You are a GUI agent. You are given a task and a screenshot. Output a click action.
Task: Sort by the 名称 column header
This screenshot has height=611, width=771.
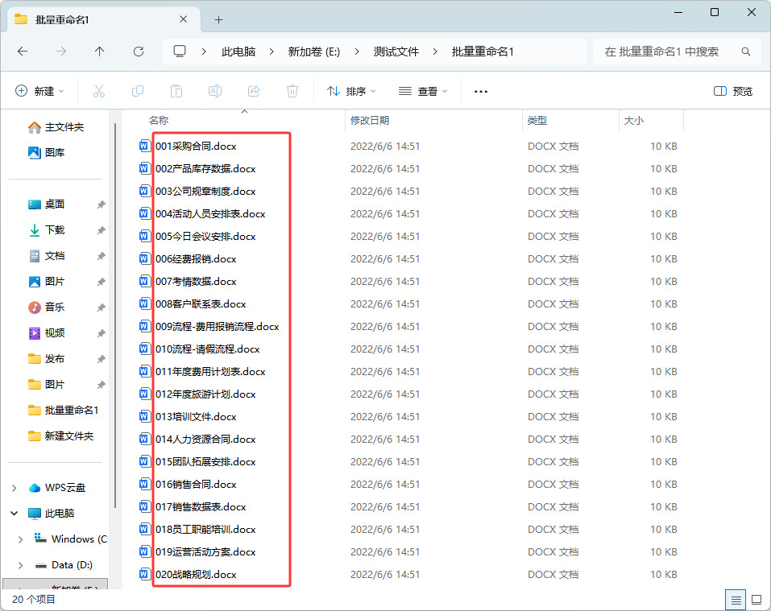(235, 120)
